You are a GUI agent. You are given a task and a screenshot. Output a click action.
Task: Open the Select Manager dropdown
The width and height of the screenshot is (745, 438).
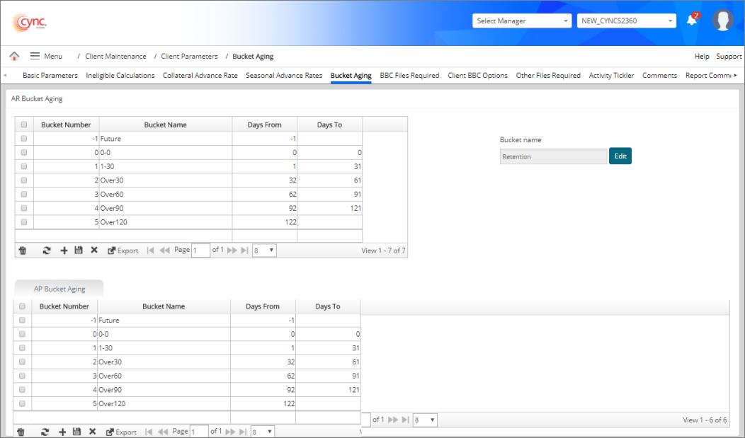click(x=522, y=21)
